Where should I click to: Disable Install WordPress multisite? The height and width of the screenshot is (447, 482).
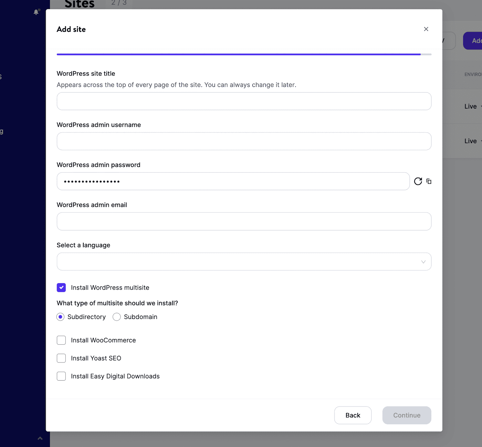click(x=61, y=288)
